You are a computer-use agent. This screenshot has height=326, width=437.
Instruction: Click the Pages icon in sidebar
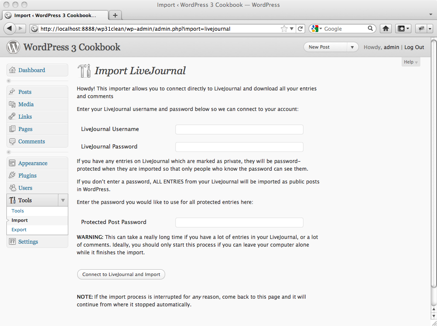(12, 129)
